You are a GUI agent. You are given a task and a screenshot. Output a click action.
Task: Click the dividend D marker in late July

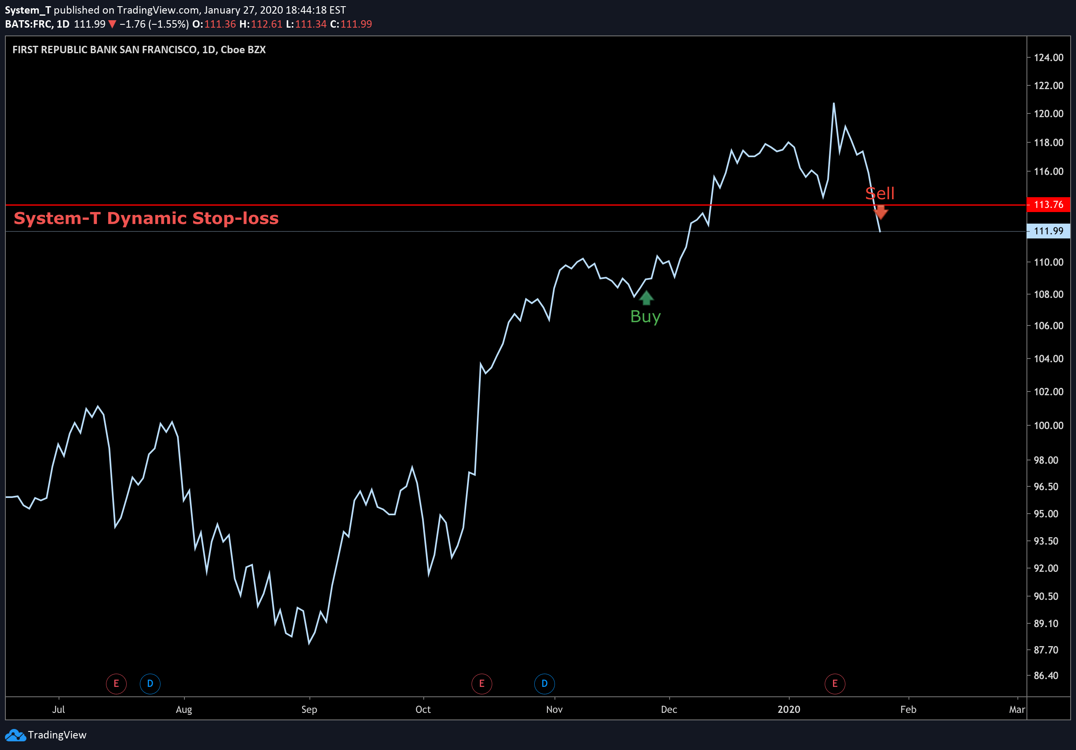coord(150,684)
